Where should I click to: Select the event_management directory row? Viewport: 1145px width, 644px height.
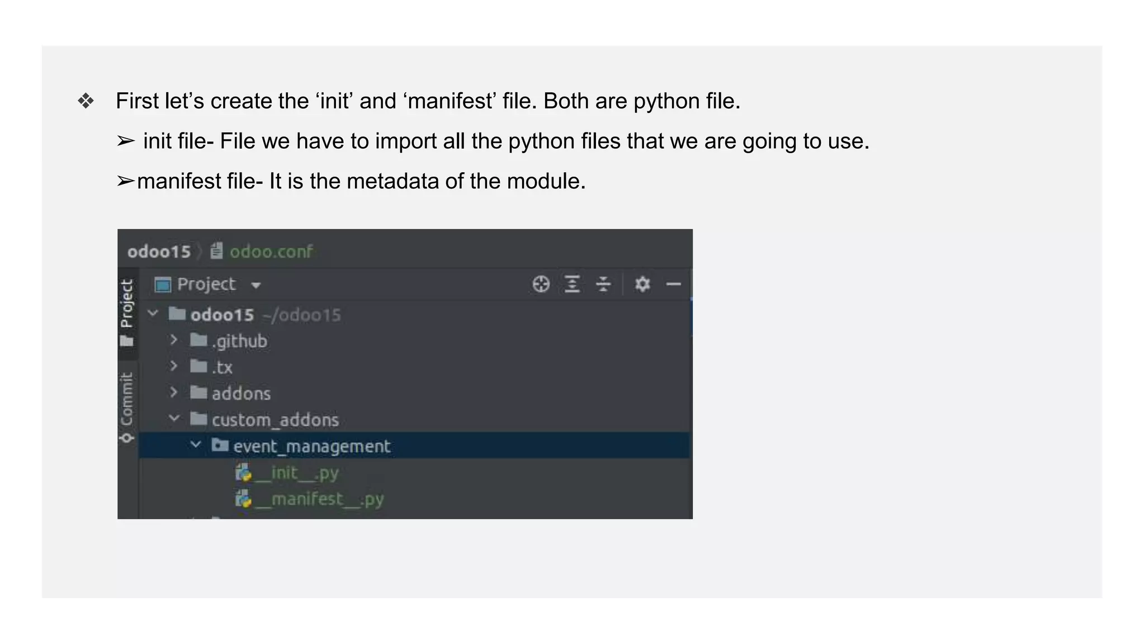(x=311, y=446)
